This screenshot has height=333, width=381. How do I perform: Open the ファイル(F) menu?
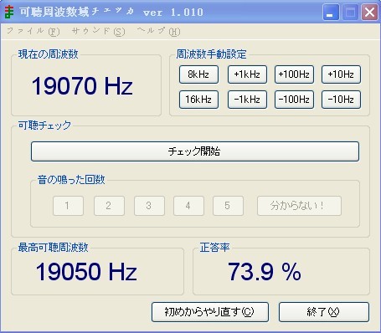pos(33,31)
